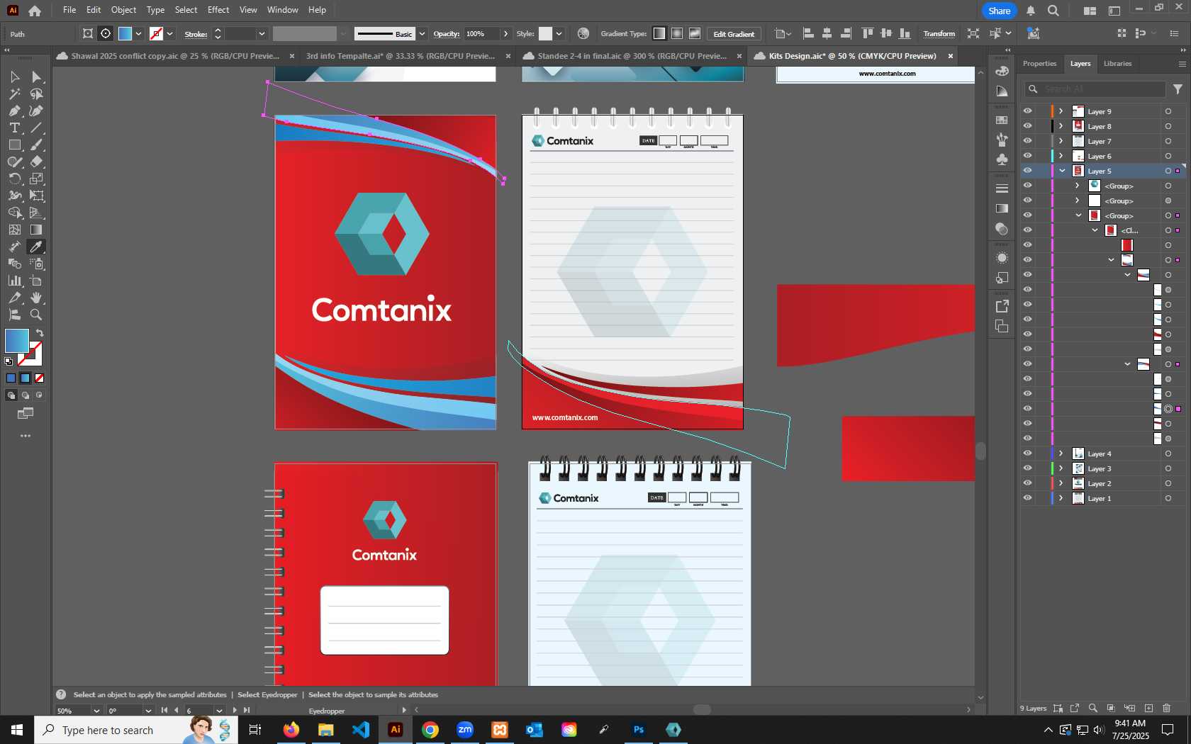The image size is (1191, 744).
Task: Toggle Layer 4 visibility eye
Action: (x=1027, y=453)
